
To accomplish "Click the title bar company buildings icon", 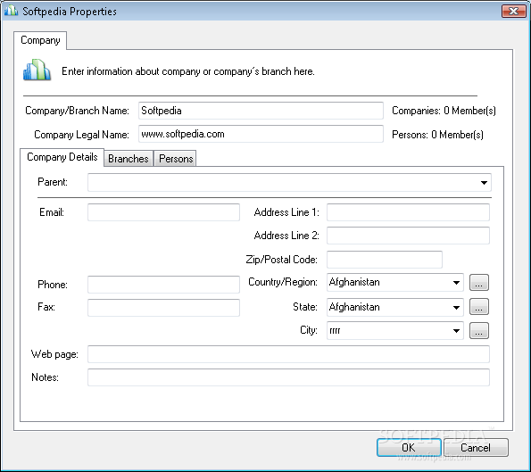I will pos(11,11).
